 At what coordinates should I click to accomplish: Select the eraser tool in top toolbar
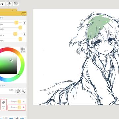click(x=9, y=4)
